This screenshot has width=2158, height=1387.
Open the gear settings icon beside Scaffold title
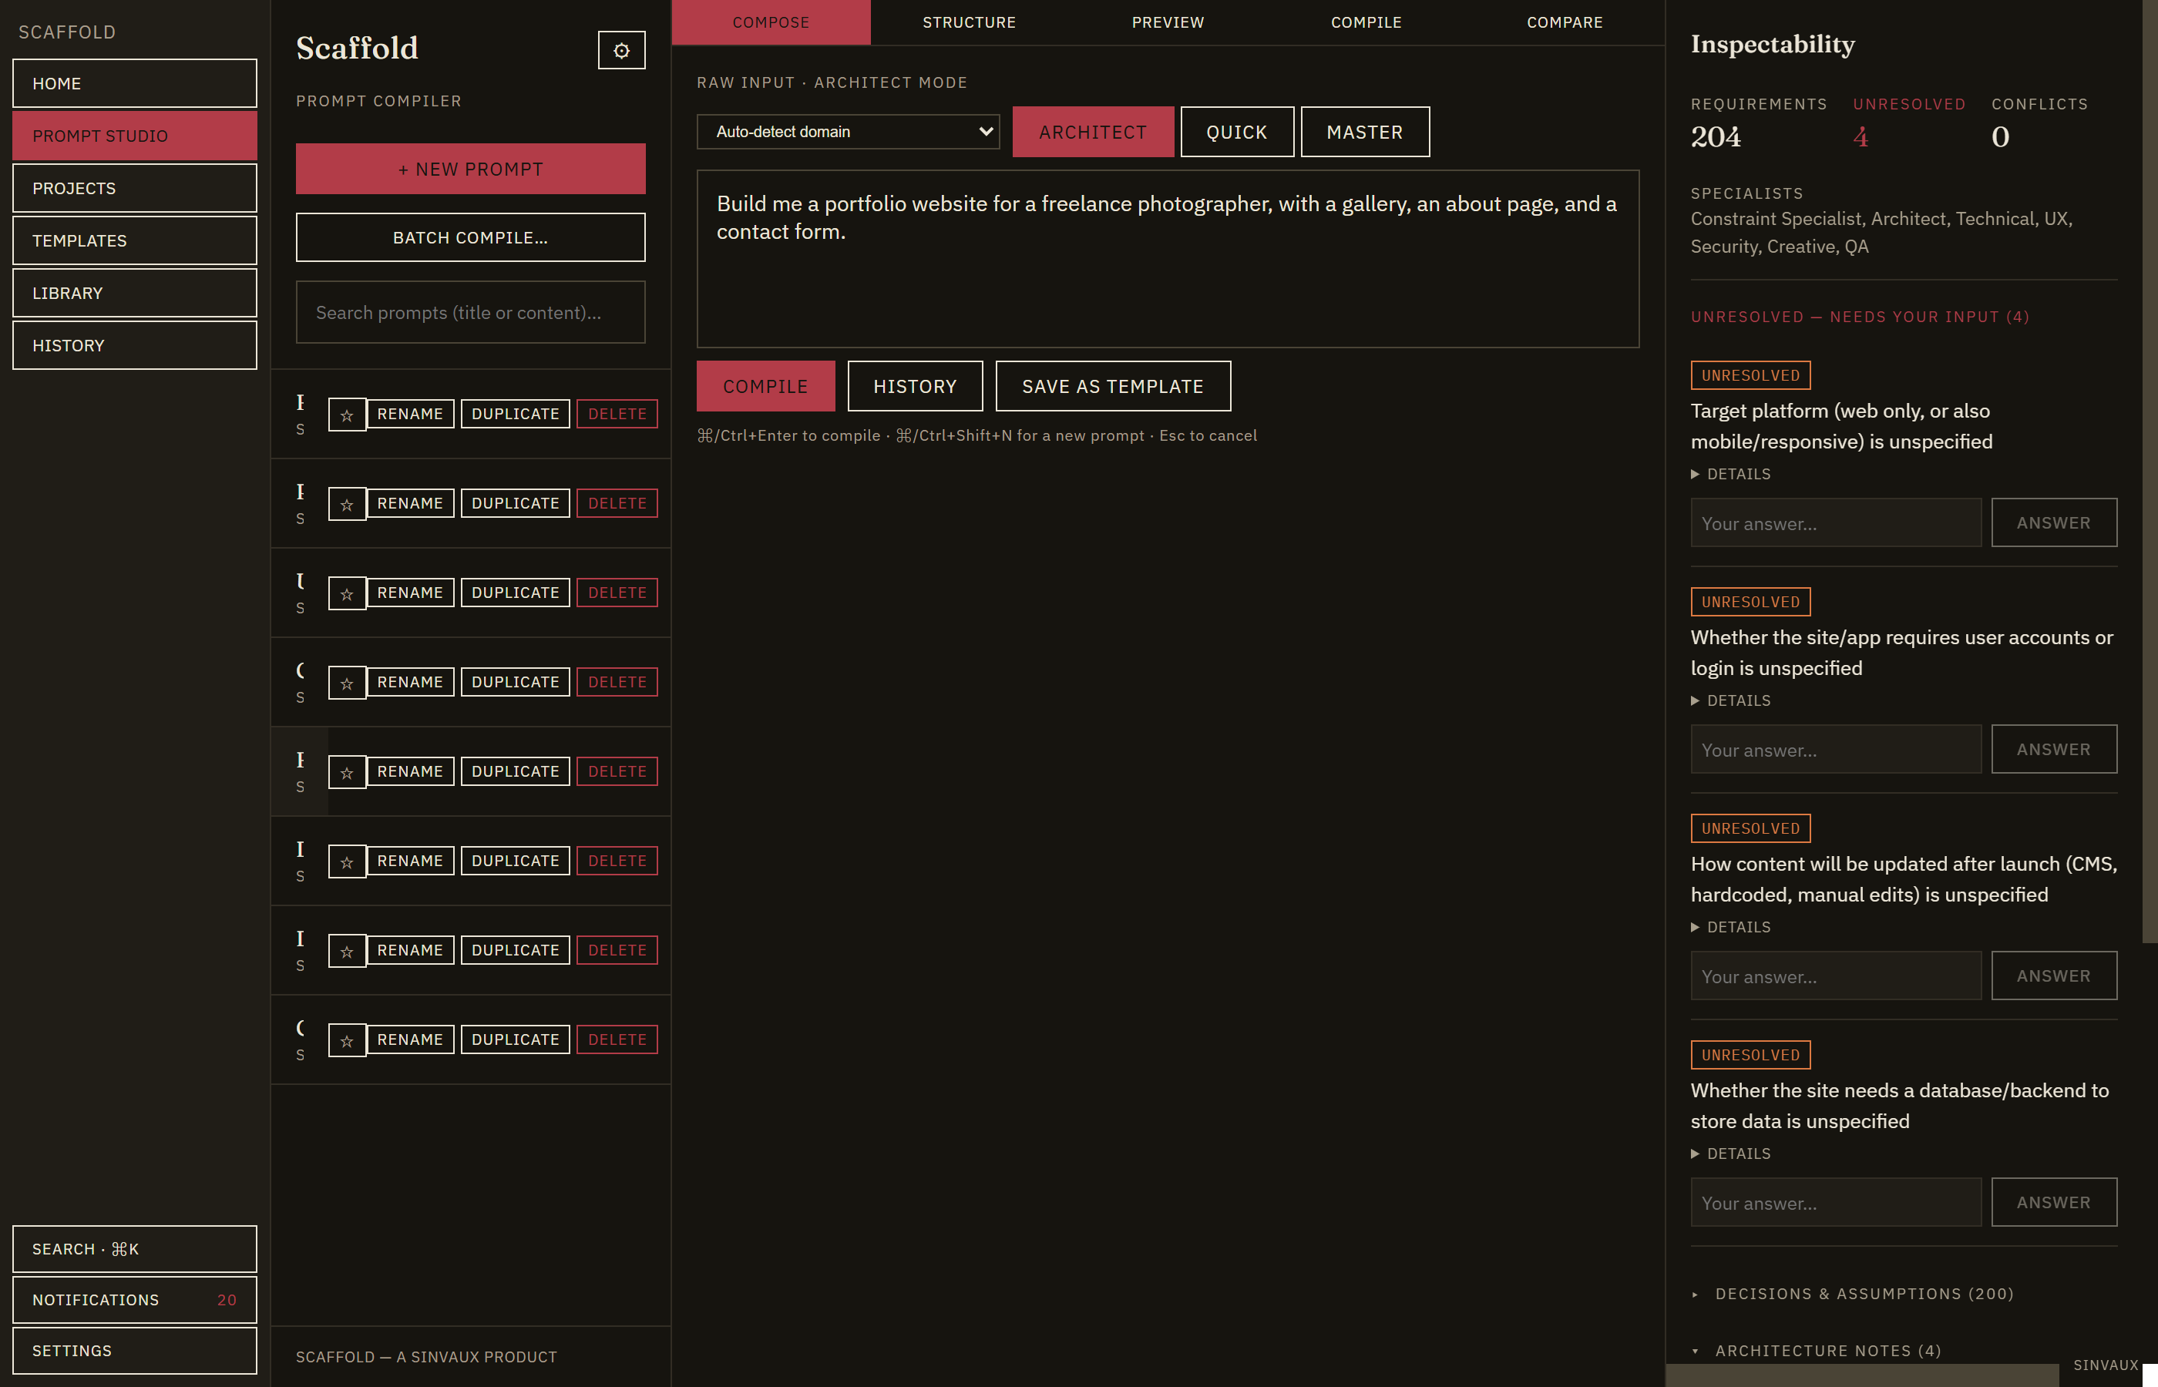pos(621,50)
